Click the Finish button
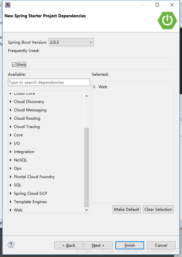The image size is (182, 257). point(130,245)
